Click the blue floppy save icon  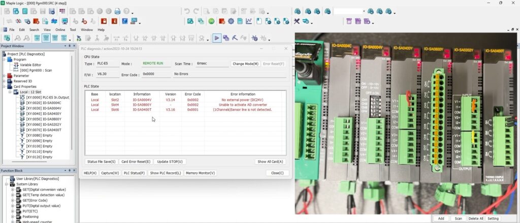point(52,11)
